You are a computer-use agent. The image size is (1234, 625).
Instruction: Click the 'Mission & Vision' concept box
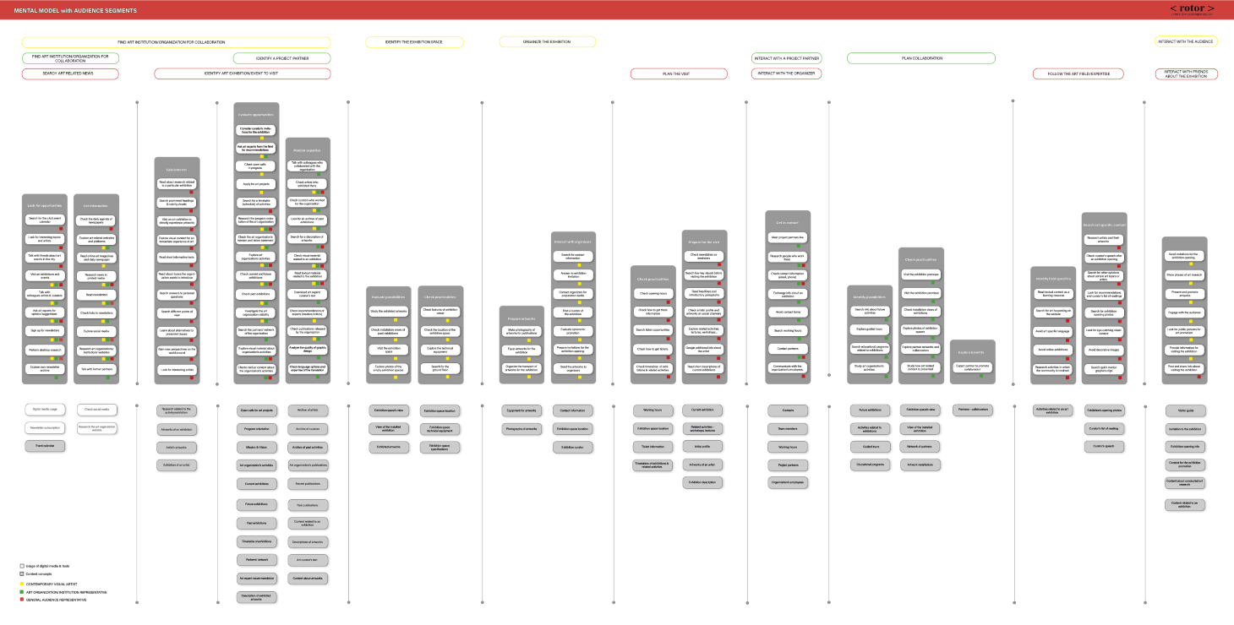click(x=257, y=447)
